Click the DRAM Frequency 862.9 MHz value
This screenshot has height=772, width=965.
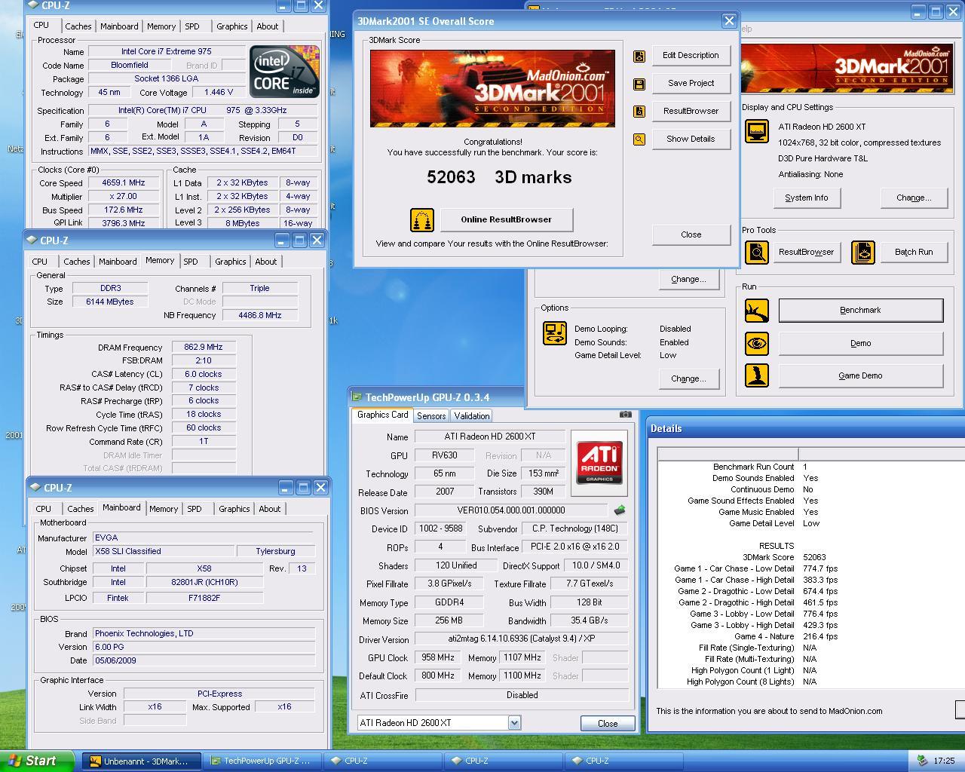204,348
